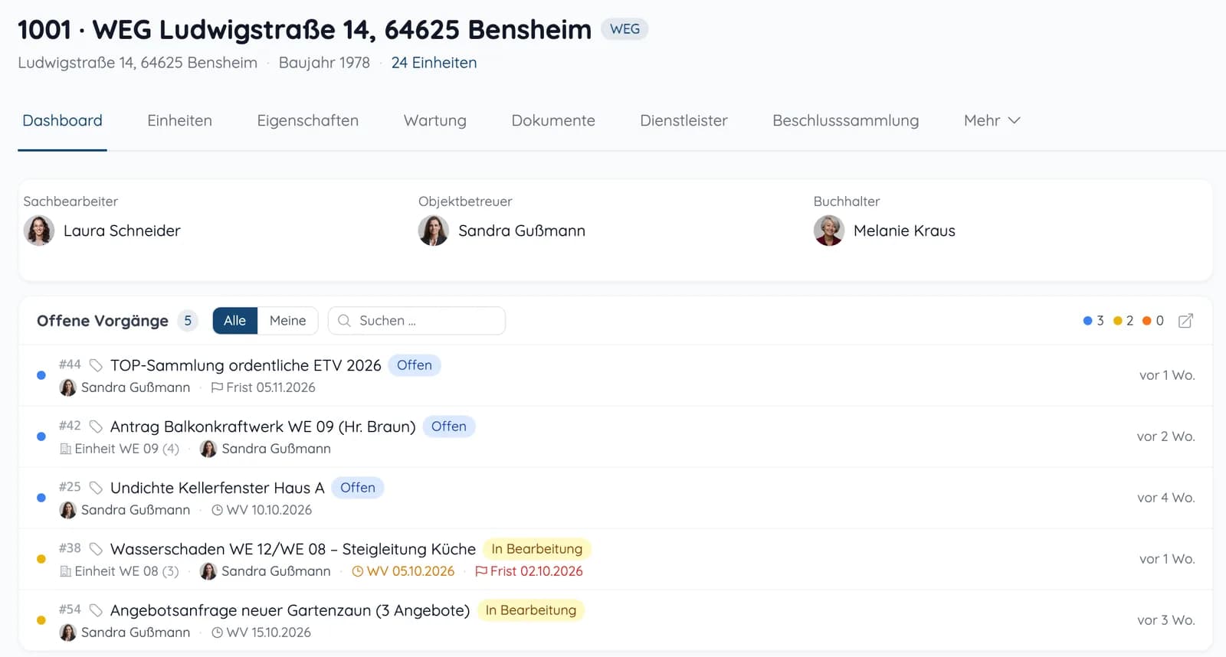The image size is (1226, 657).
Task: Expand the Mehr dropdown
Action: [x=992, y=120]
